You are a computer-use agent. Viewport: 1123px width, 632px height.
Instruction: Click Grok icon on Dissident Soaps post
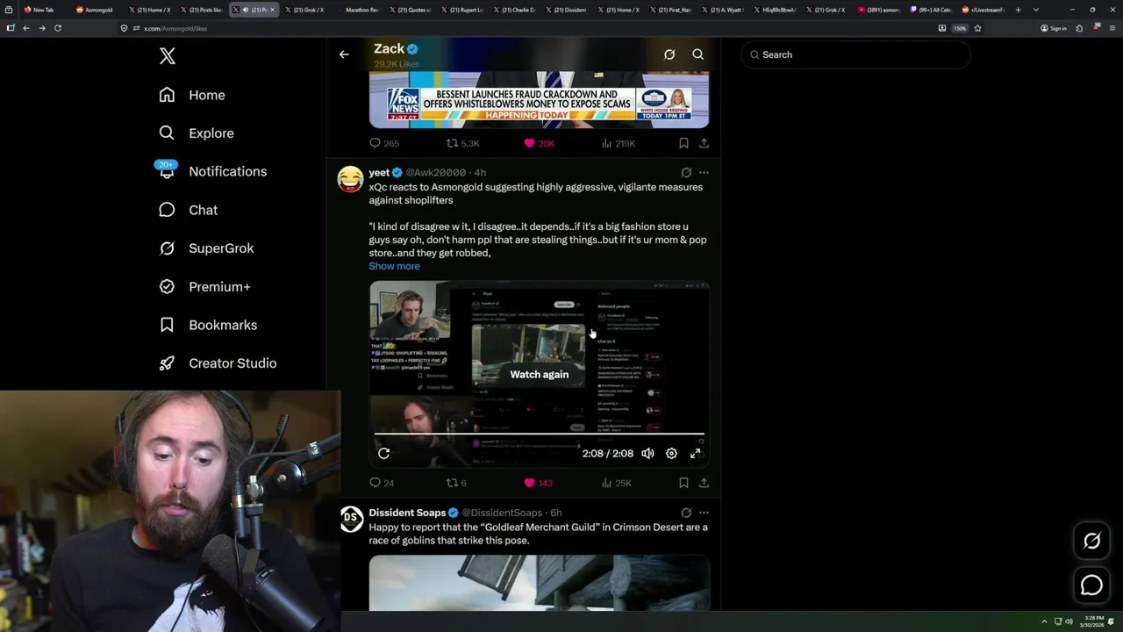point(686,513)
